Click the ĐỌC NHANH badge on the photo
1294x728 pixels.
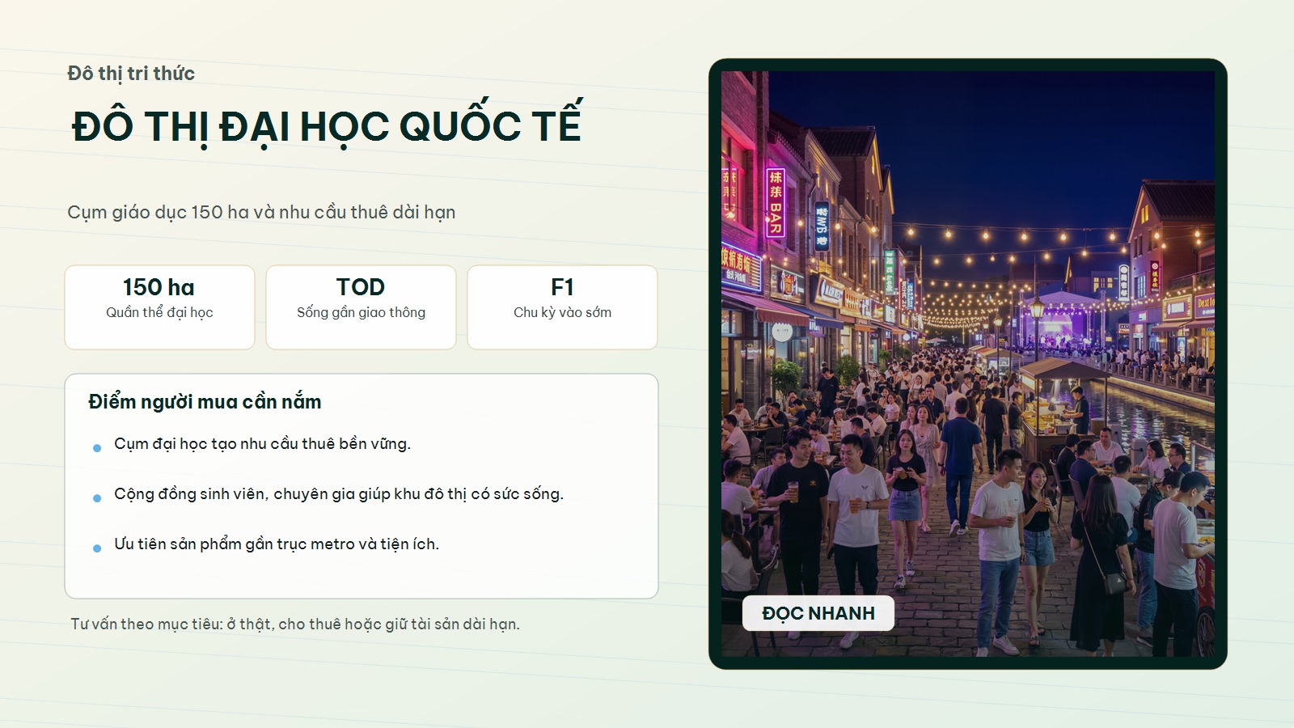(x=818, y=613)
